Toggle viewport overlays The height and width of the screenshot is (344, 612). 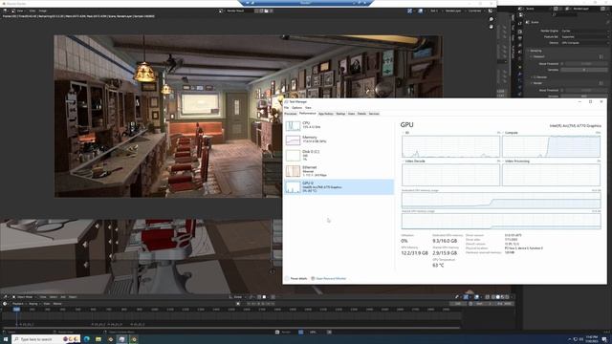(476, 297)
